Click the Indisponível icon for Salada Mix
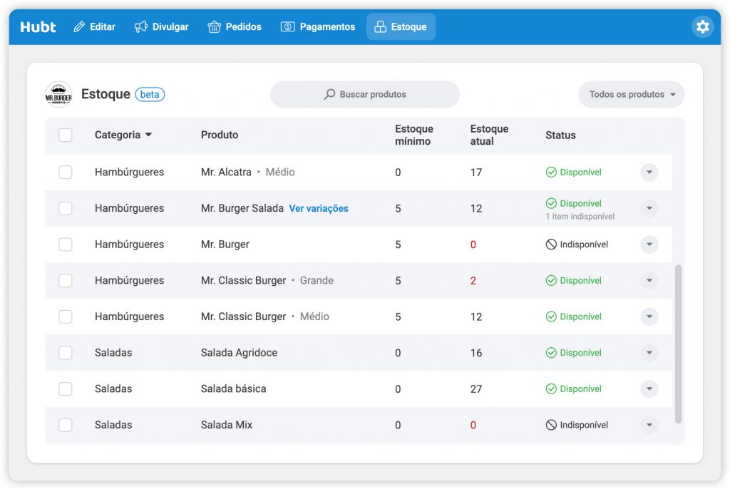Screen dimensions: 730x489 coord(551,425)
